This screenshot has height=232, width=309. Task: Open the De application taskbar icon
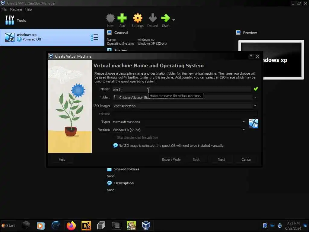click(86, 225)
